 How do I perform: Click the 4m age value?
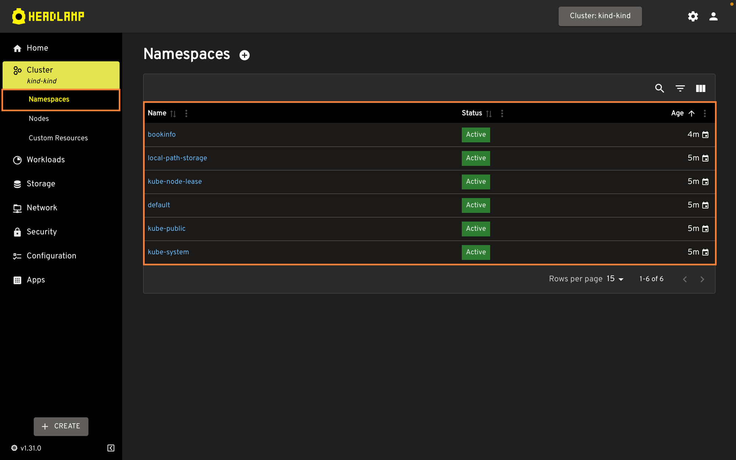pyautogui.click(x=693, y=134)
